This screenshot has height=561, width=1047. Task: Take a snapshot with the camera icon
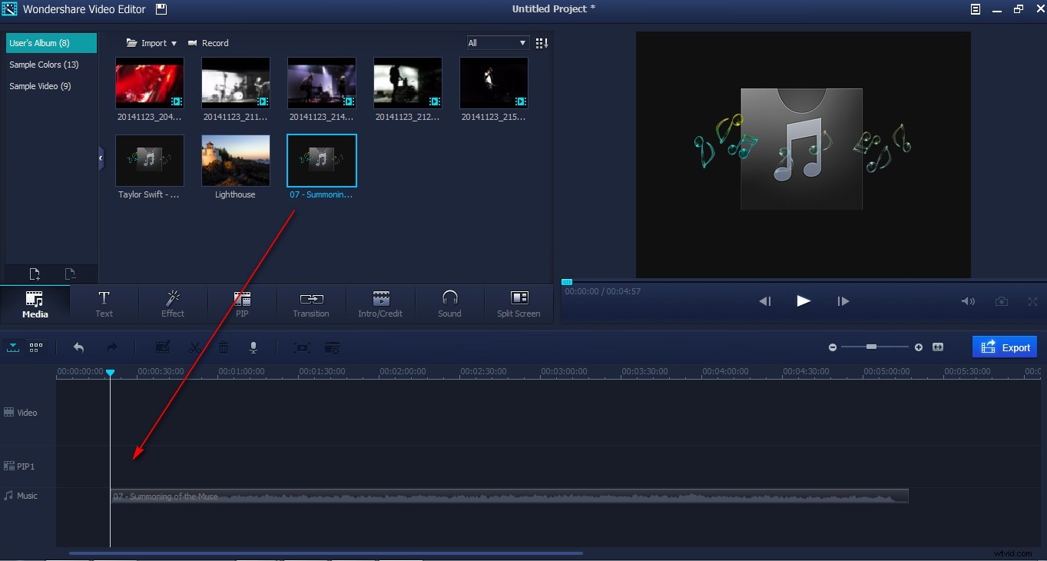coord(1002,301)
